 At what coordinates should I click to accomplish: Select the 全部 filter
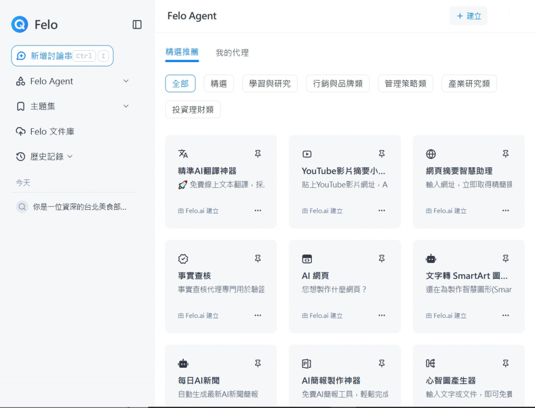click(x=180, y=83)
